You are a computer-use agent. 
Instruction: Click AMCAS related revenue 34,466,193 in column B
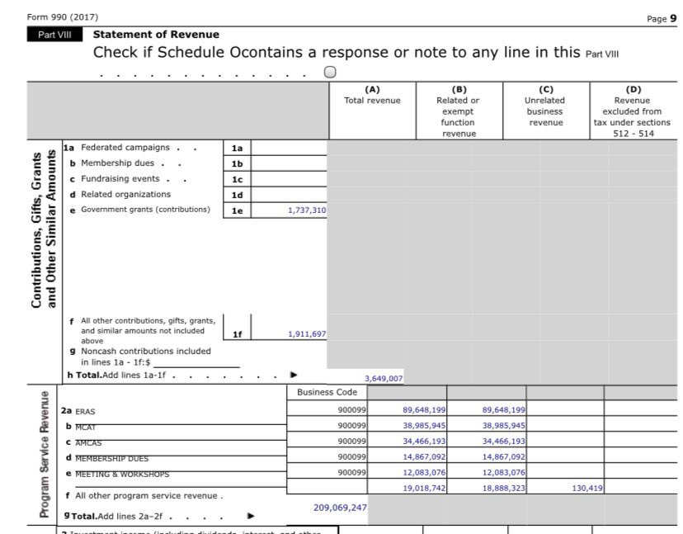click(x=503, y=442)
